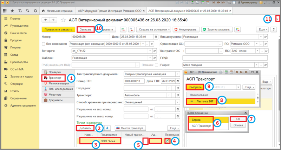281x150 pixels.
Task: Open main toolbar Еще menu
Action: point(262,29)
